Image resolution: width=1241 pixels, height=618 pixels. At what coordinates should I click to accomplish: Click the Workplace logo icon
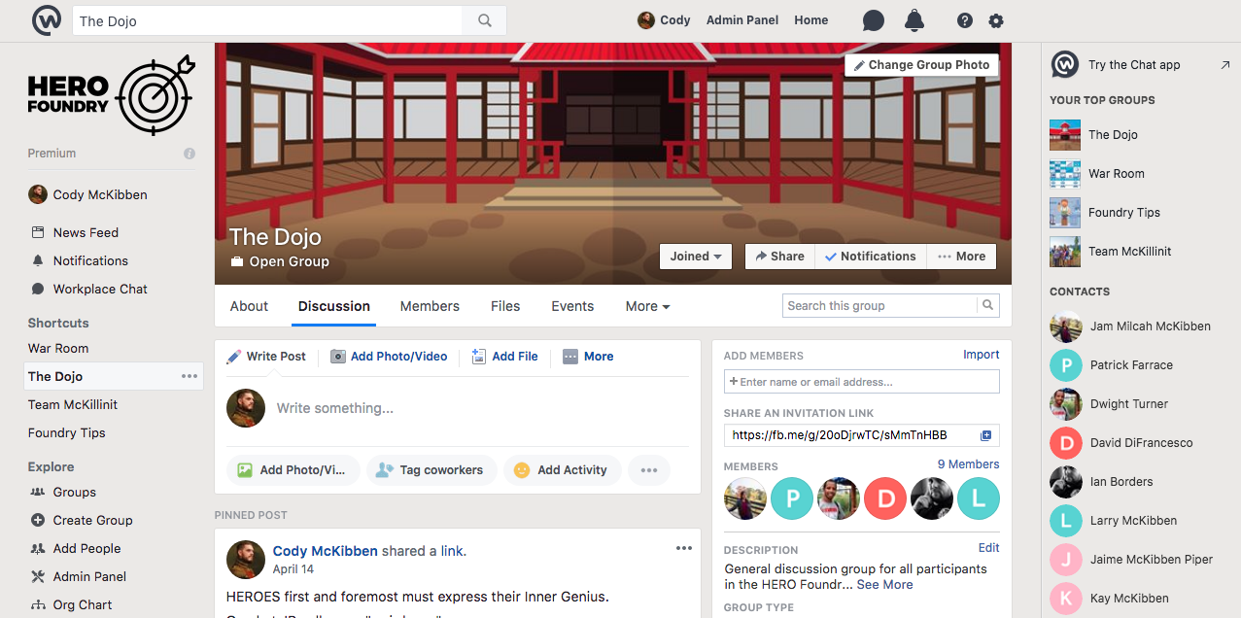click(x=47, y=20)
